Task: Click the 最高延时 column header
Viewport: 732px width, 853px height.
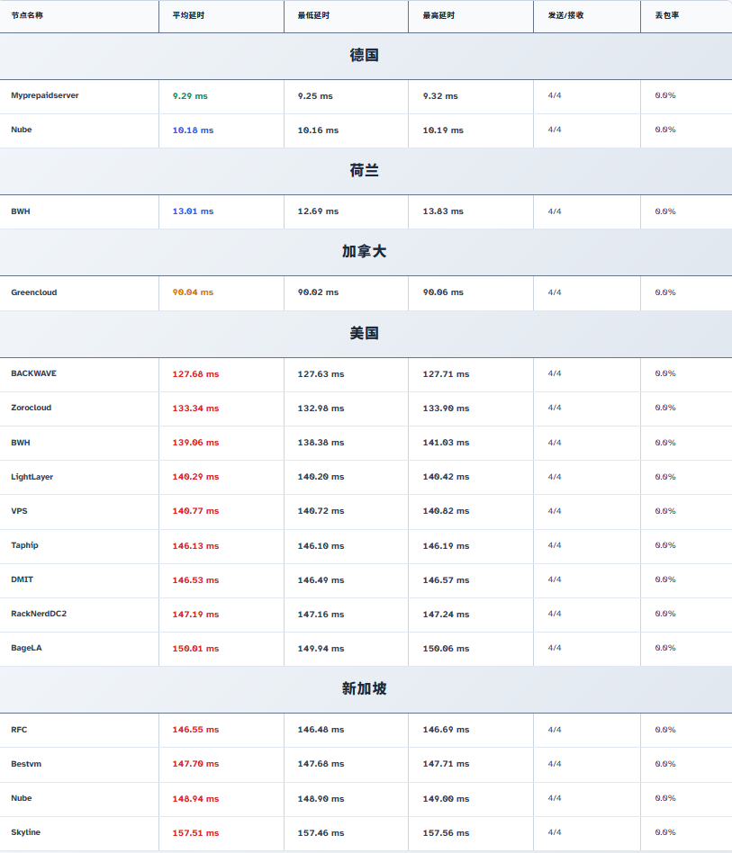Action: pos(438,15)
